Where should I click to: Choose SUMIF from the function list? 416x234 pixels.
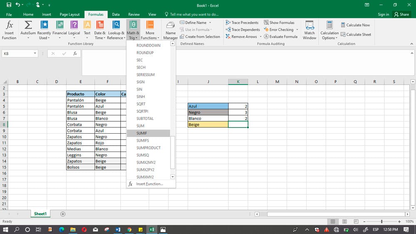click(142, 133)
